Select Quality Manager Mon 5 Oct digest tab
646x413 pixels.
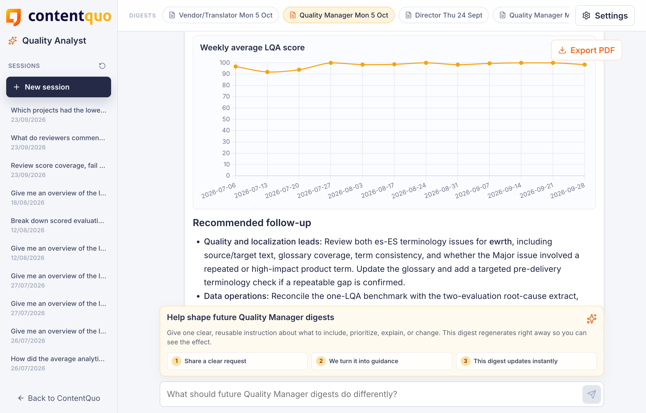point(339,15)
